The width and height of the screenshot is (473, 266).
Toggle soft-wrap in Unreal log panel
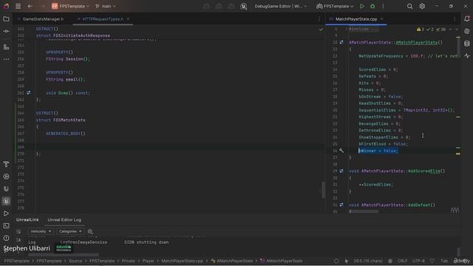pos(18,231)
